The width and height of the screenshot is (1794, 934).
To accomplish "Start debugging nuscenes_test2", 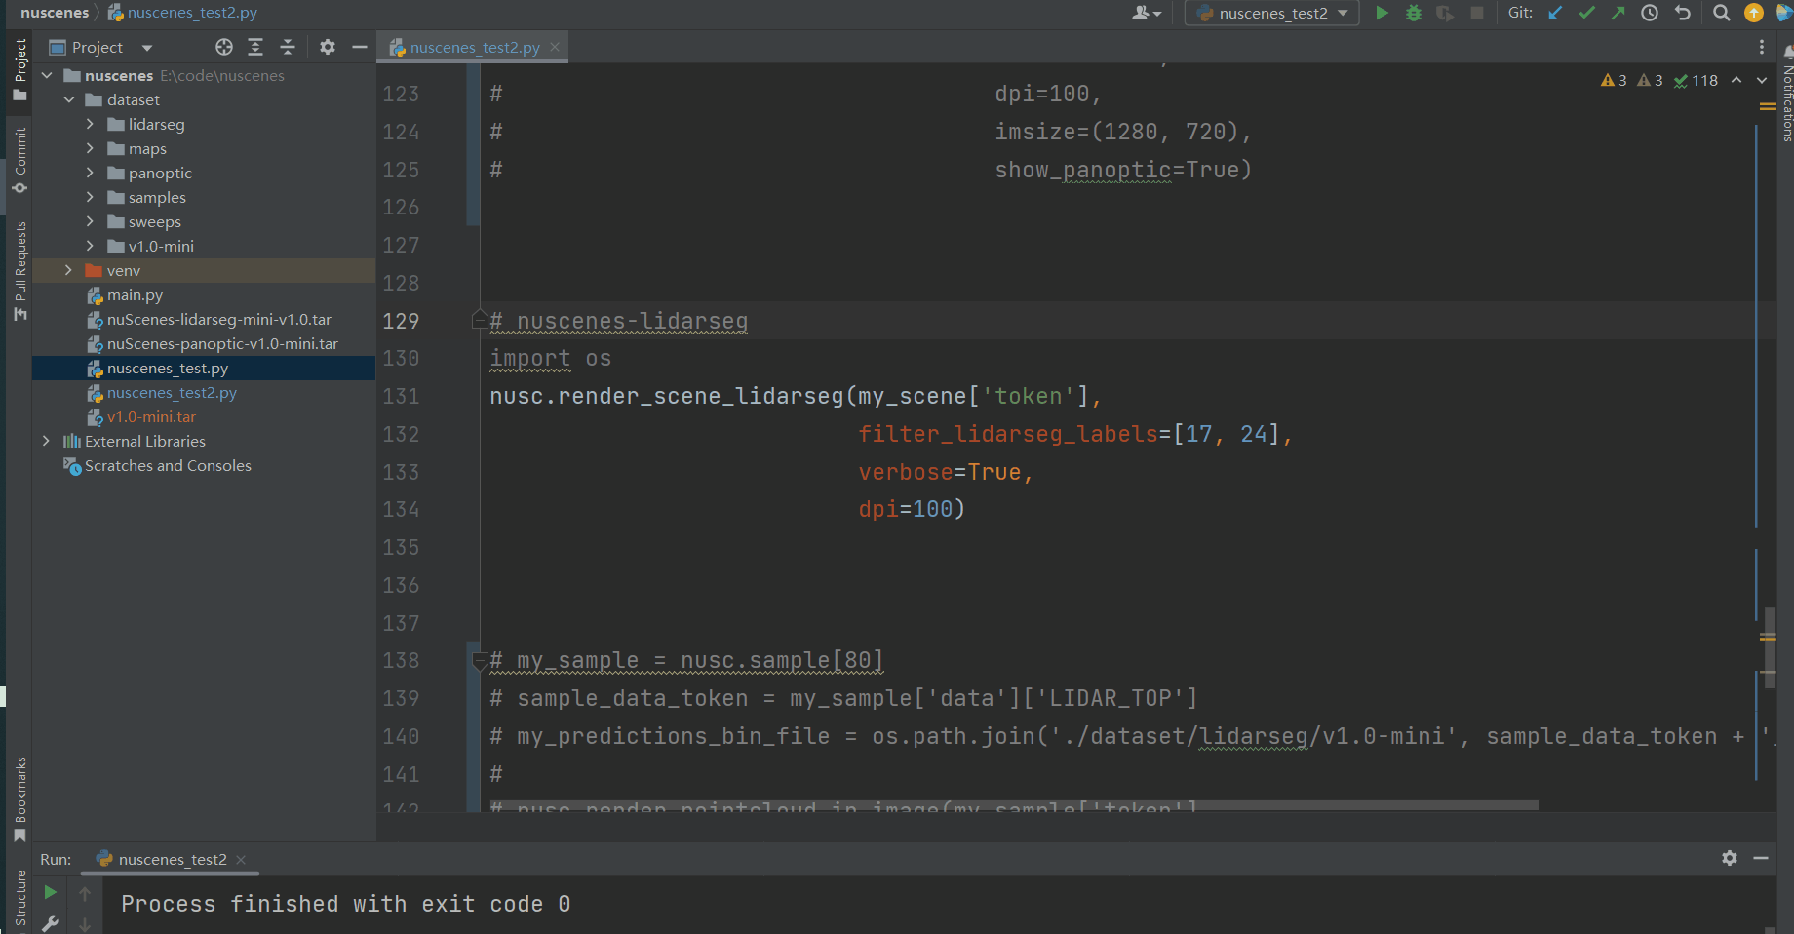I will tap(1414, 13).
